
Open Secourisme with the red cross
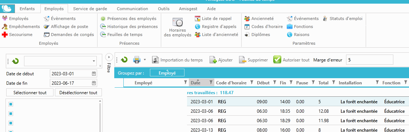(17, 35)
